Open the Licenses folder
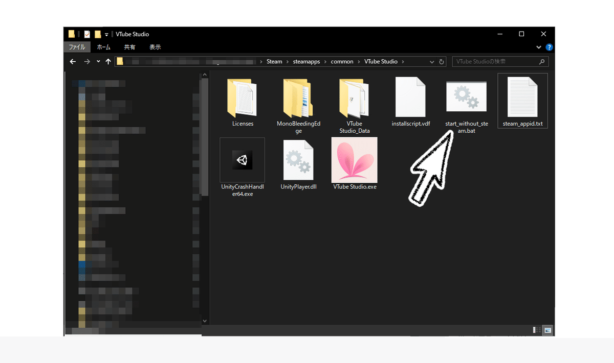The width and height of the screenshot is (614, 363). [x=242, y=98]
